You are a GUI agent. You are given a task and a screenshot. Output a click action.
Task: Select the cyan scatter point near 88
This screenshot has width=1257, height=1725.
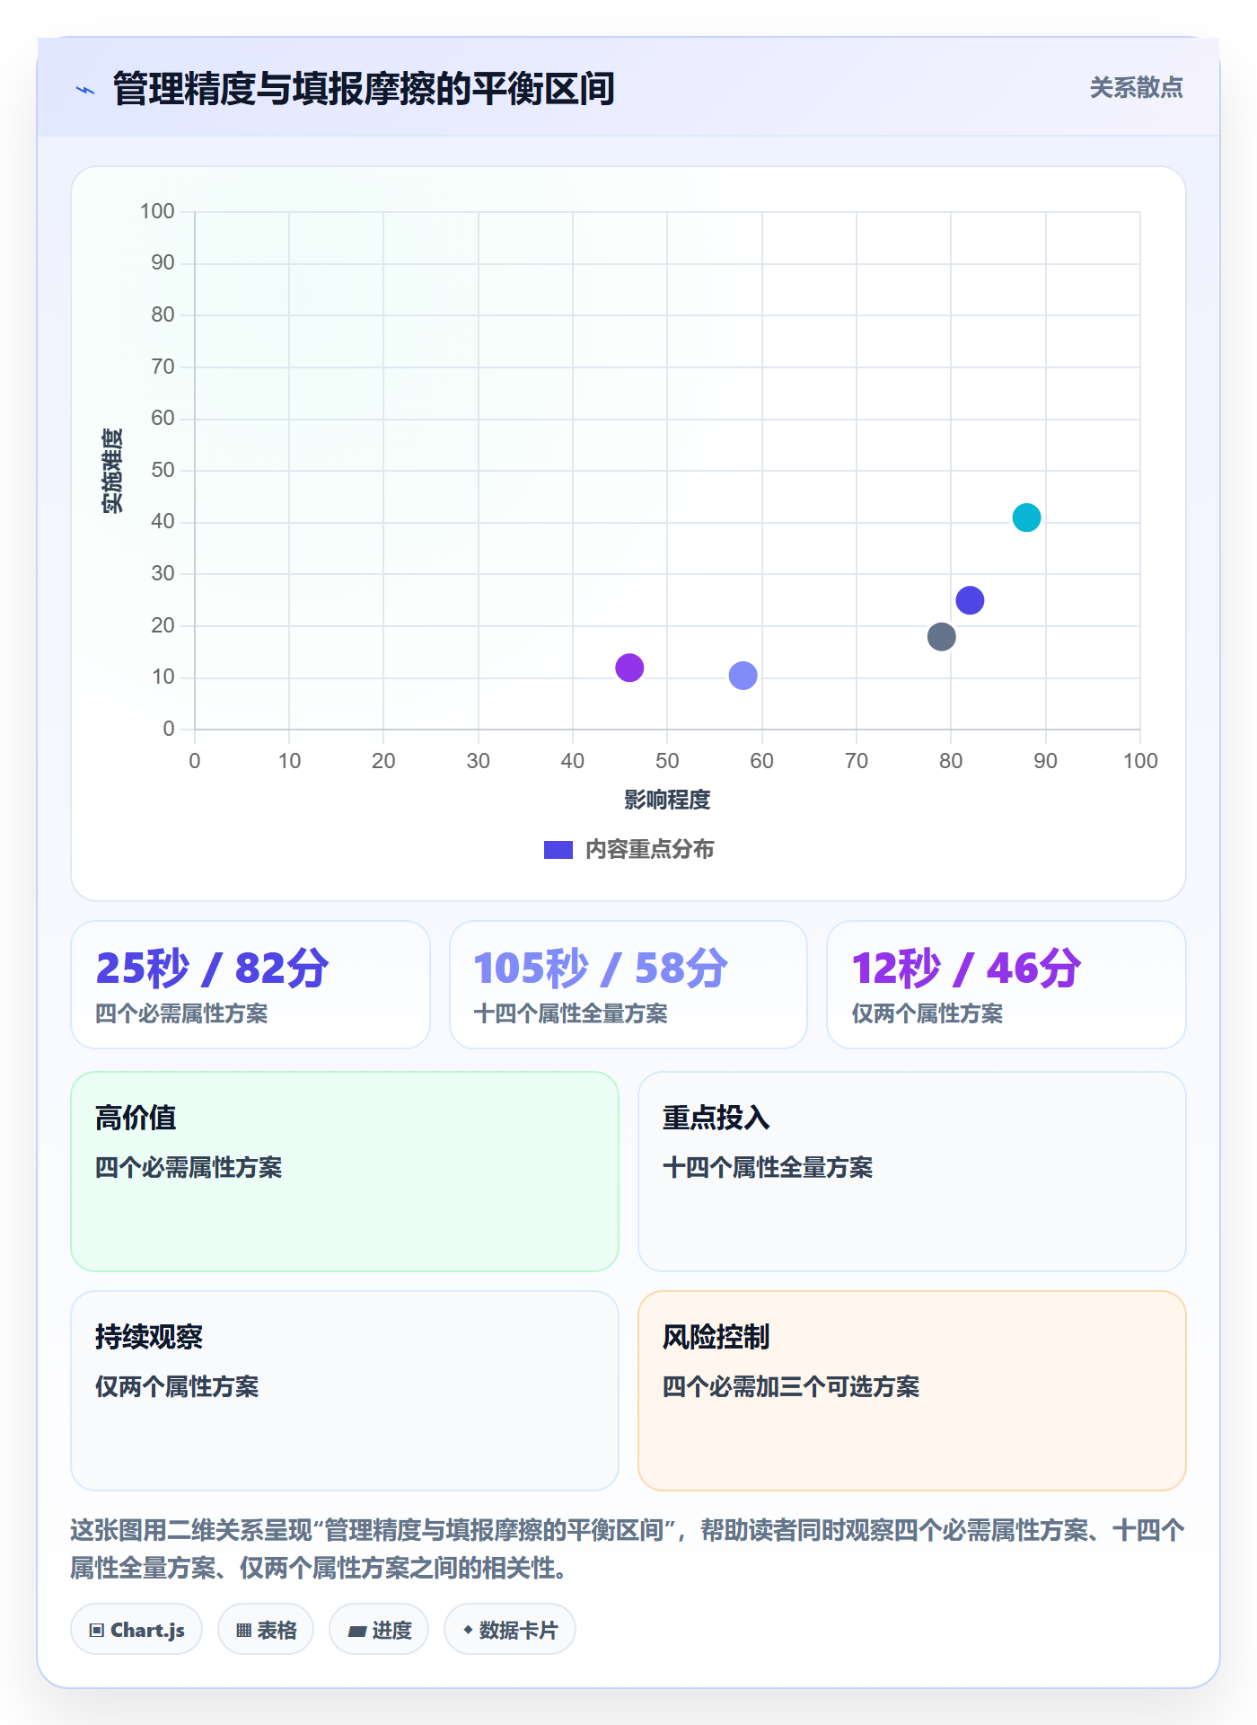pos(1026,517)
